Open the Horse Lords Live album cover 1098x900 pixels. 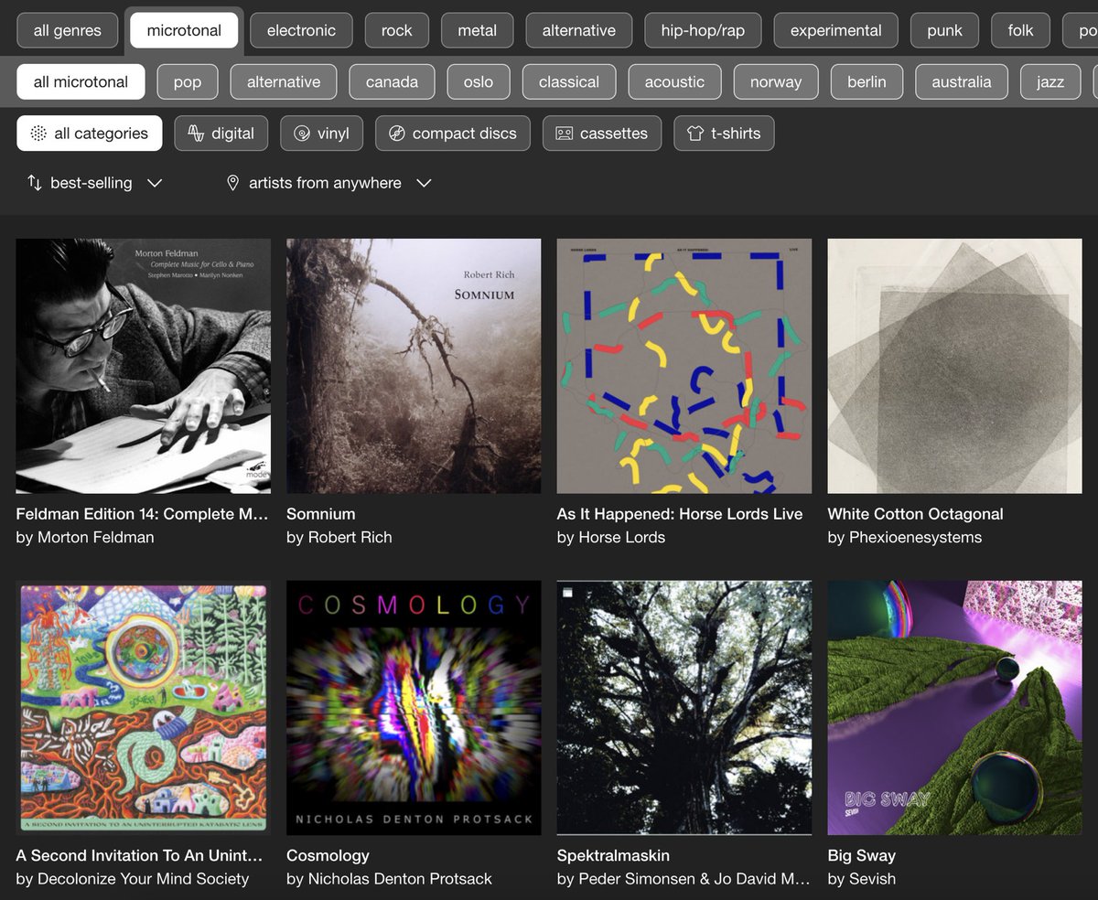(x=684, y=366)
